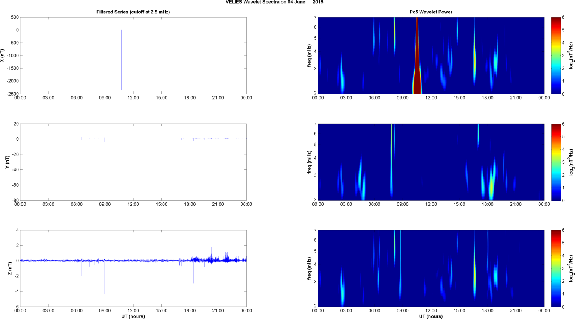Click the '500' tick on X plot
The image size is (575, 319).
tap(15, 17)
